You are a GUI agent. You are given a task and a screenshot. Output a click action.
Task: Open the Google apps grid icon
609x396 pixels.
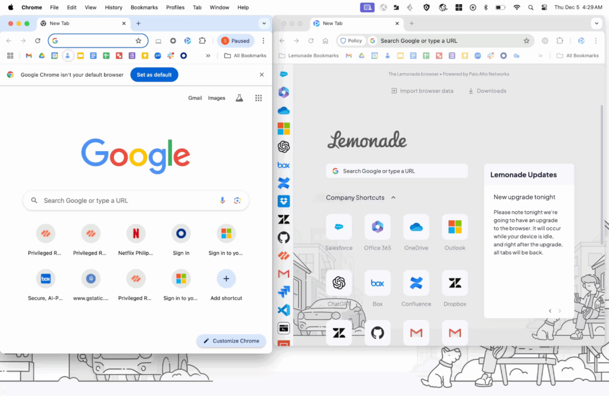[x=259, y=98]
